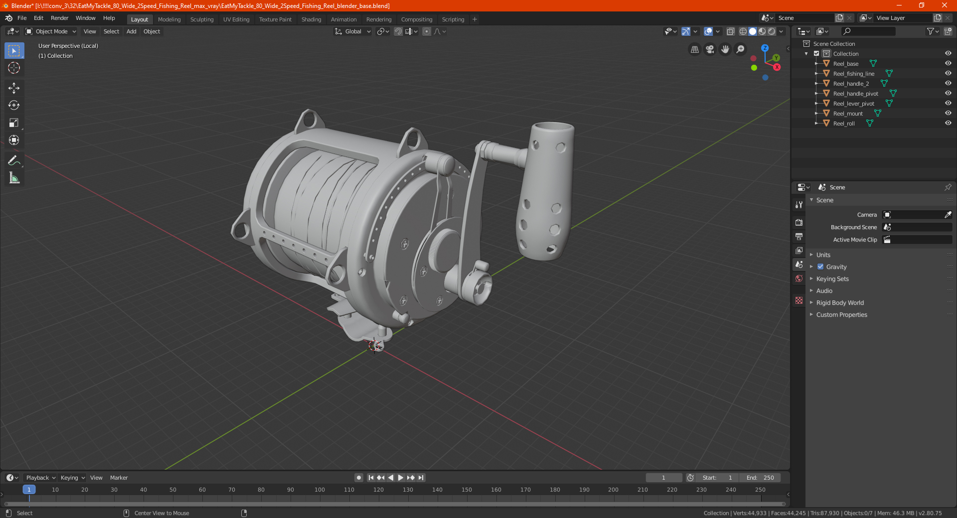Click the play animation button

click(x=401, y=478)
